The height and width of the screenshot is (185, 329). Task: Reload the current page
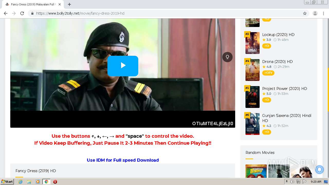coord(22,13)
